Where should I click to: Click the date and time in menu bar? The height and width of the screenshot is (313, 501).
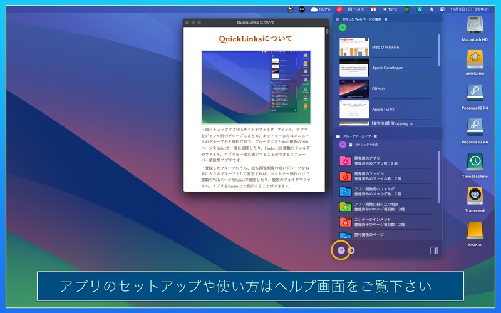click(469, 9)
